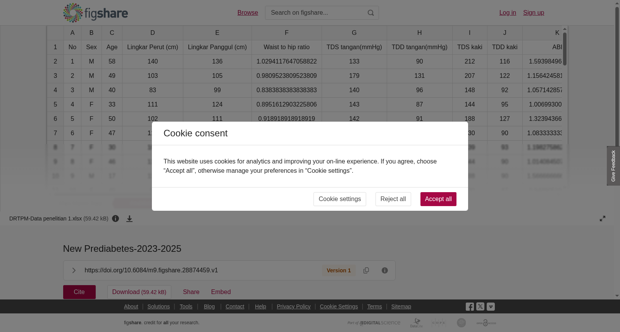This screenshot has width=620, height=332.
Task: Download the xlsx file via arrow icon
Action: tap(129, 219)
